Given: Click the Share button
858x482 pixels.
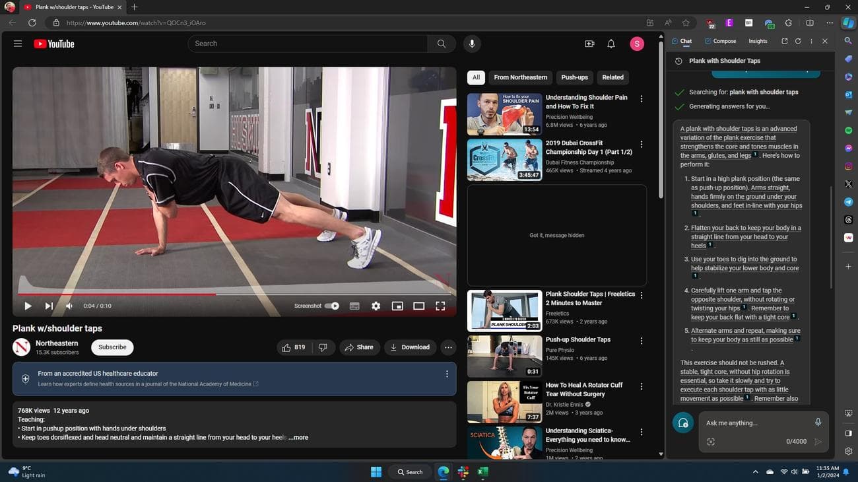Looking at the screenshot, I should [x=359, y=347].
